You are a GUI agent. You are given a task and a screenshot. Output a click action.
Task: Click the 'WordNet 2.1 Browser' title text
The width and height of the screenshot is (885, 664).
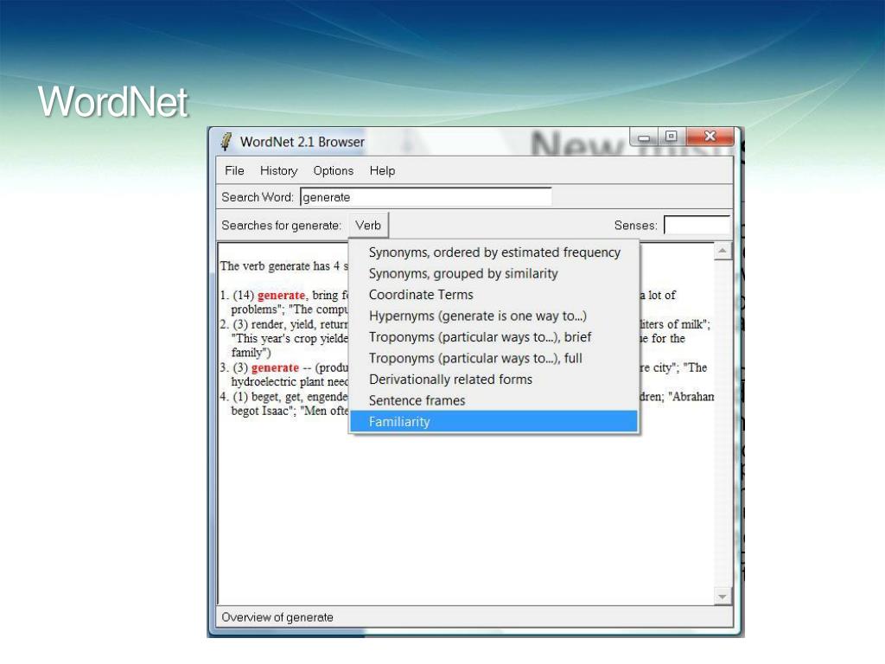point(302,142)
